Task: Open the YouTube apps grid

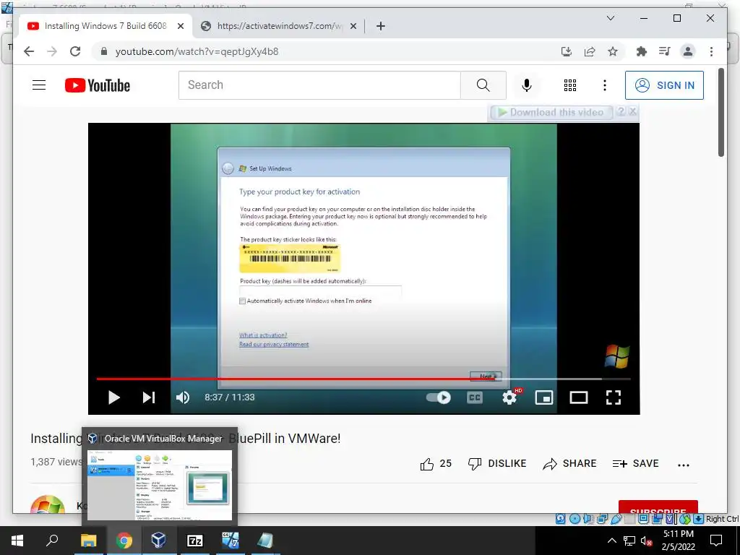Action: (570, 85)
